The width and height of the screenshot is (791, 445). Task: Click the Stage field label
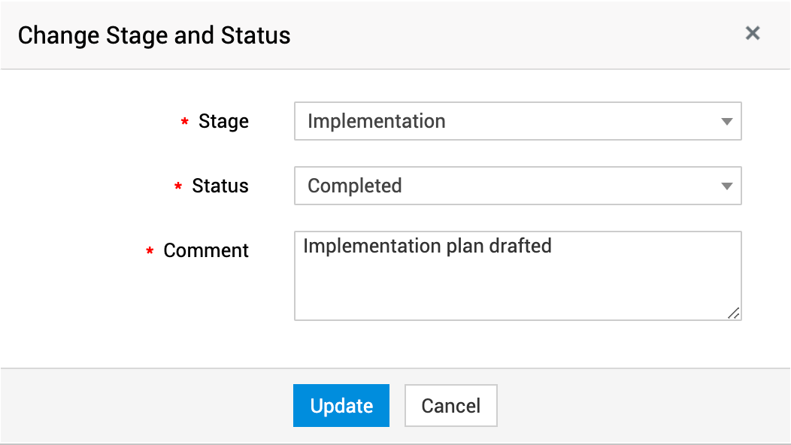click(x=223, y=121)
